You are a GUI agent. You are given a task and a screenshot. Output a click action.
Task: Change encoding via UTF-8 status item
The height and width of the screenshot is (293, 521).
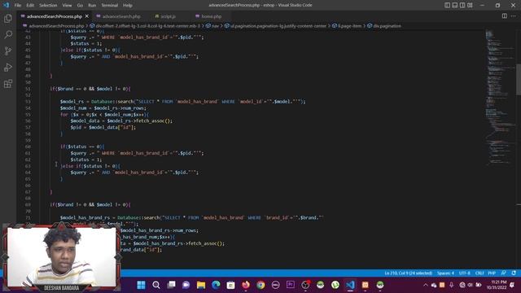464,273
